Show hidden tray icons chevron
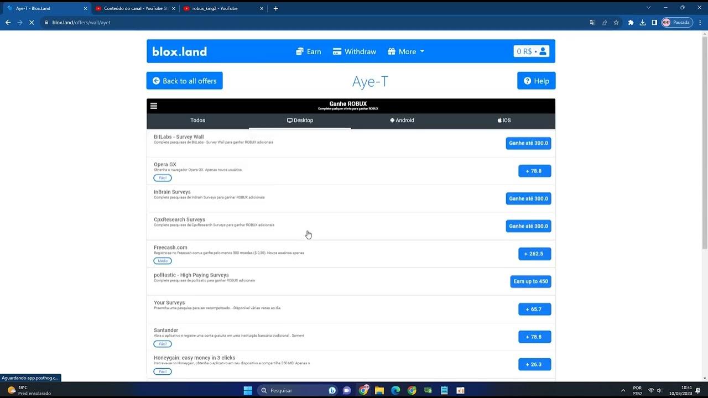 coord(623,390)
